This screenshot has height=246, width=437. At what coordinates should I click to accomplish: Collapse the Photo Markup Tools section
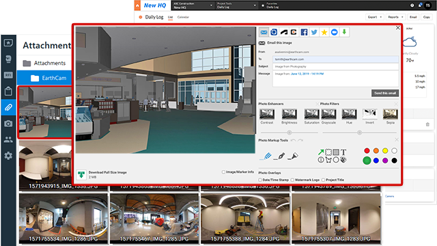(396, 139)
